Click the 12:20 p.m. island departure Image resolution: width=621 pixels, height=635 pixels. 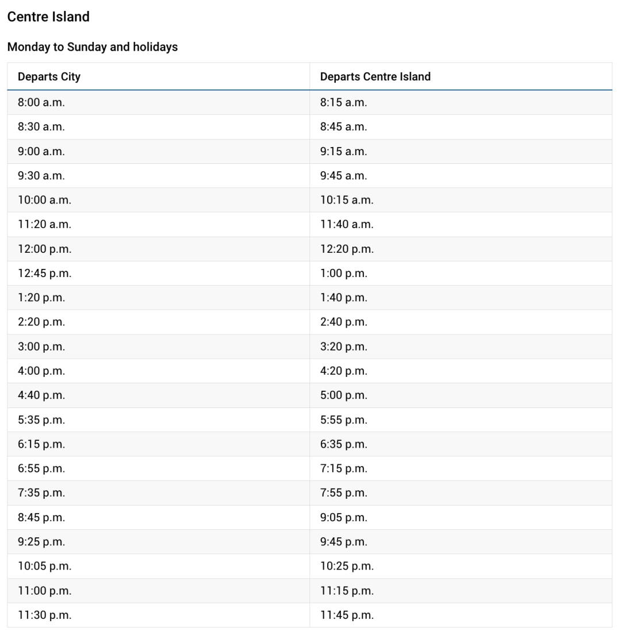coord(347,249)
